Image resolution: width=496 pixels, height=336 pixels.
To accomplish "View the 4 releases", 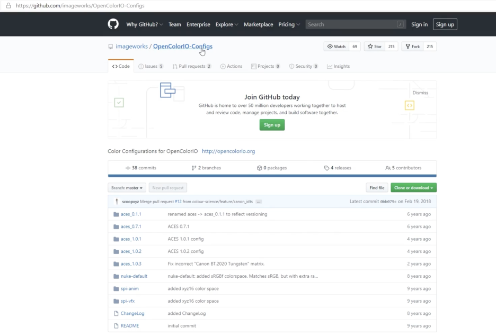I will click(x=338, y=168).
